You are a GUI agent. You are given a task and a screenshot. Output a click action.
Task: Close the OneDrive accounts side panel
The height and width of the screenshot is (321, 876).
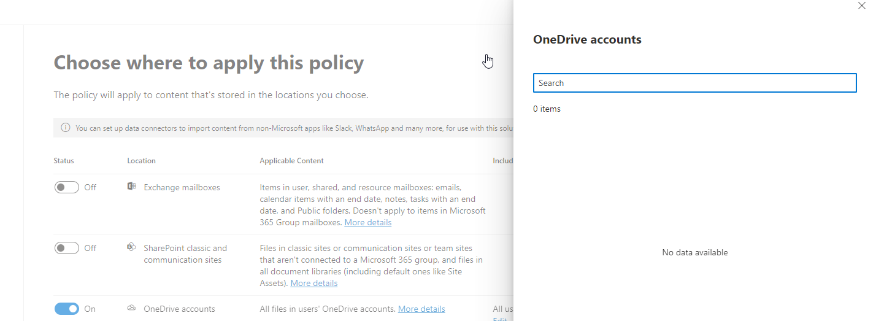[861, 6]
